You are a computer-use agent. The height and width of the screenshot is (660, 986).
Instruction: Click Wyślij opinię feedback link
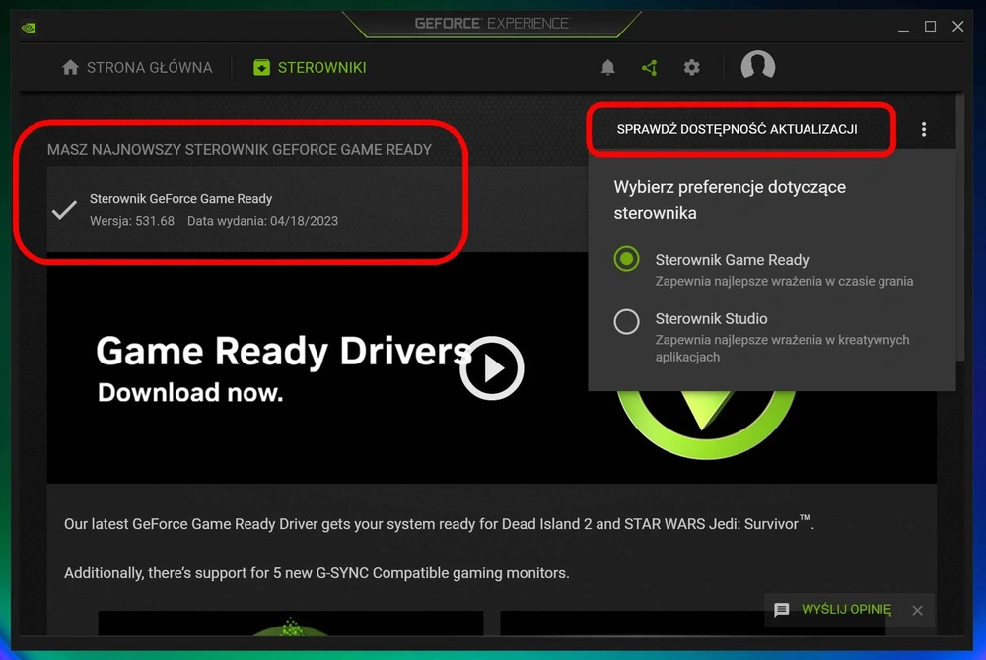(x=846, y=609)
